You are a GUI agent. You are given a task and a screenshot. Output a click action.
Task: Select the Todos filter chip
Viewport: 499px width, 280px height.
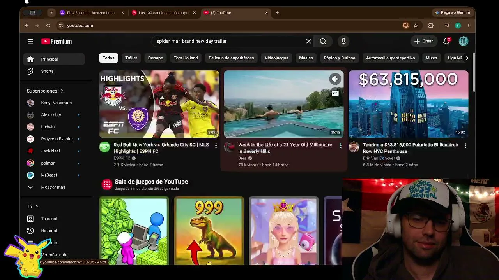[108, 58]
